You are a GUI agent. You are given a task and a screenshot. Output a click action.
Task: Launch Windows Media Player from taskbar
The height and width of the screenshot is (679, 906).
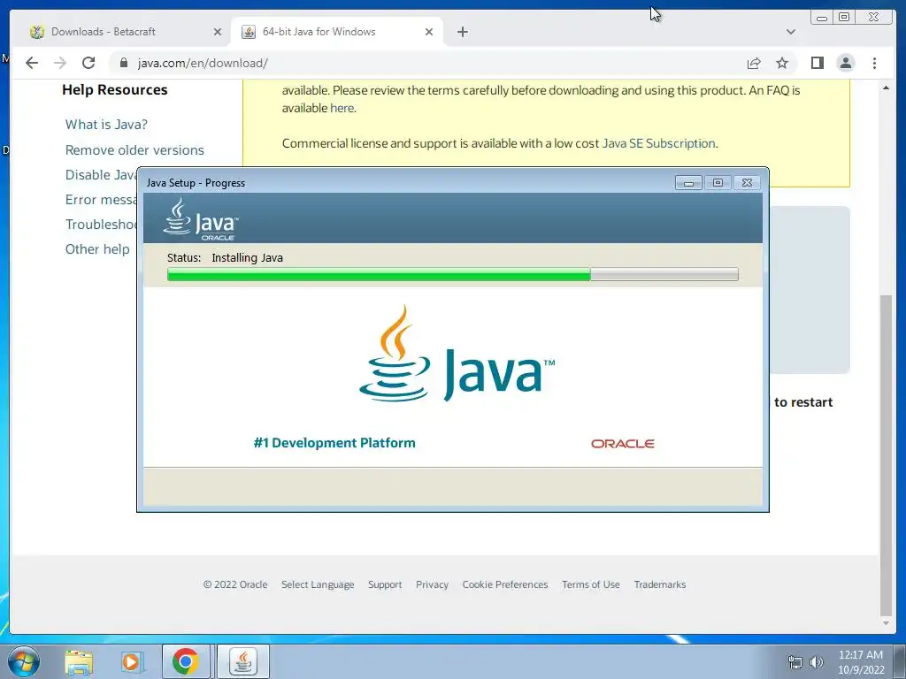(131, 661)
